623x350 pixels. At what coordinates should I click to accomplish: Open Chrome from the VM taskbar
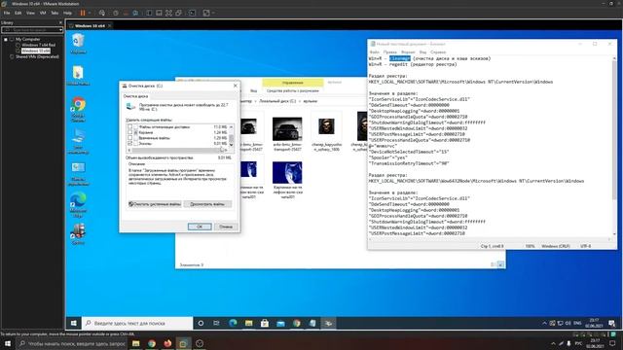pyautogui.click(x=296, y=324)
